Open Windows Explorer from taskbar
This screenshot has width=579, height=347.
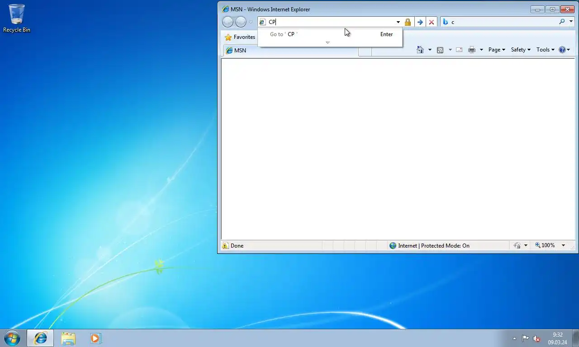point(68,338)
